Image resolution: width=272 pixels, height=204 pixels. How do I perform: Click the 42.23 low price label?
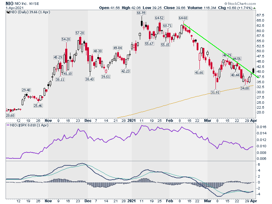(126, 71)
